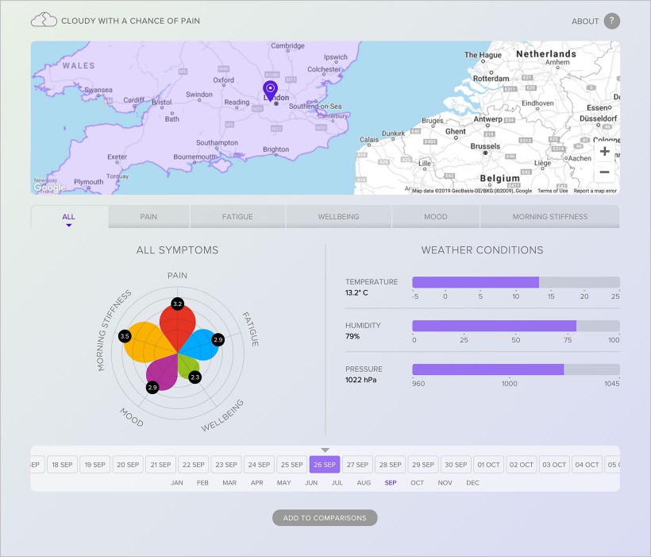651x557 pixels.
Task: Click the red Pain petal
Action: pyautogui.click(x=178, y=327)
